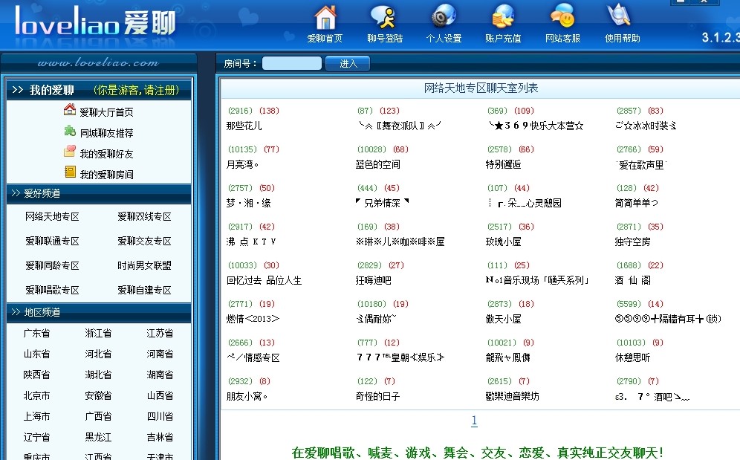Select 爱聊同龄专区 channel
The width and height of the screenshot is (740, 460).
click(53, 266)
